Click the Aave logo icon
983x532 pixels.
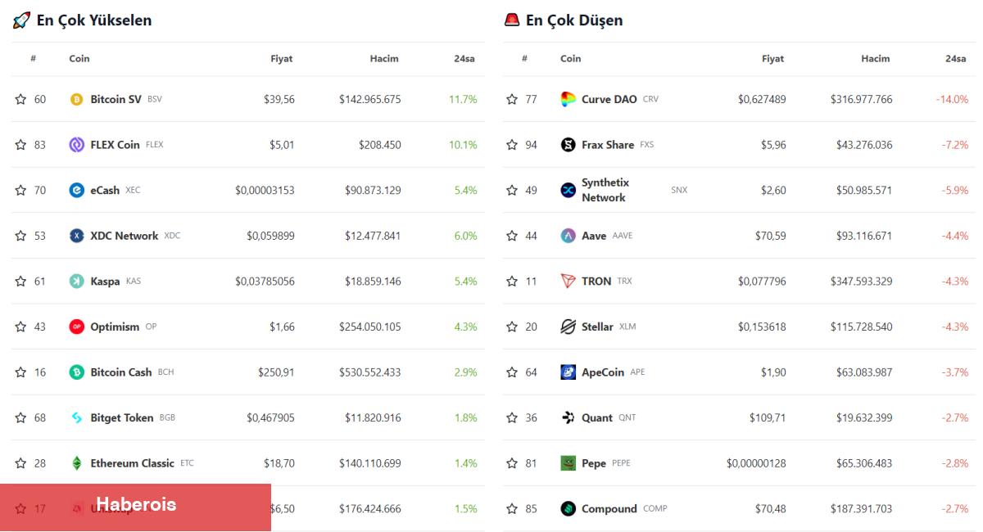coord(568,236)
